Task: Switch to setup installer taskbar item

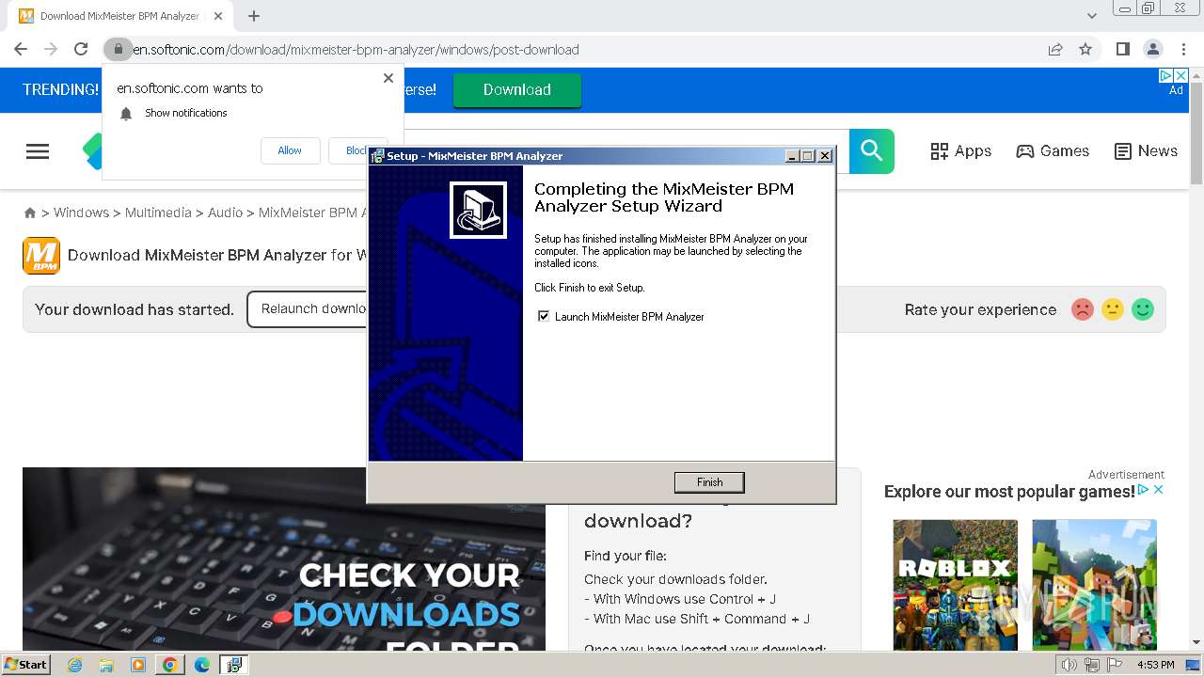Action: tap(233, 665)
